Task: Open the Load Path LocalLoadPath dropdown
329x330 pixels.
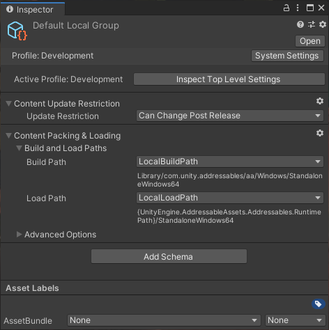Action: click(x=230, y=198)
